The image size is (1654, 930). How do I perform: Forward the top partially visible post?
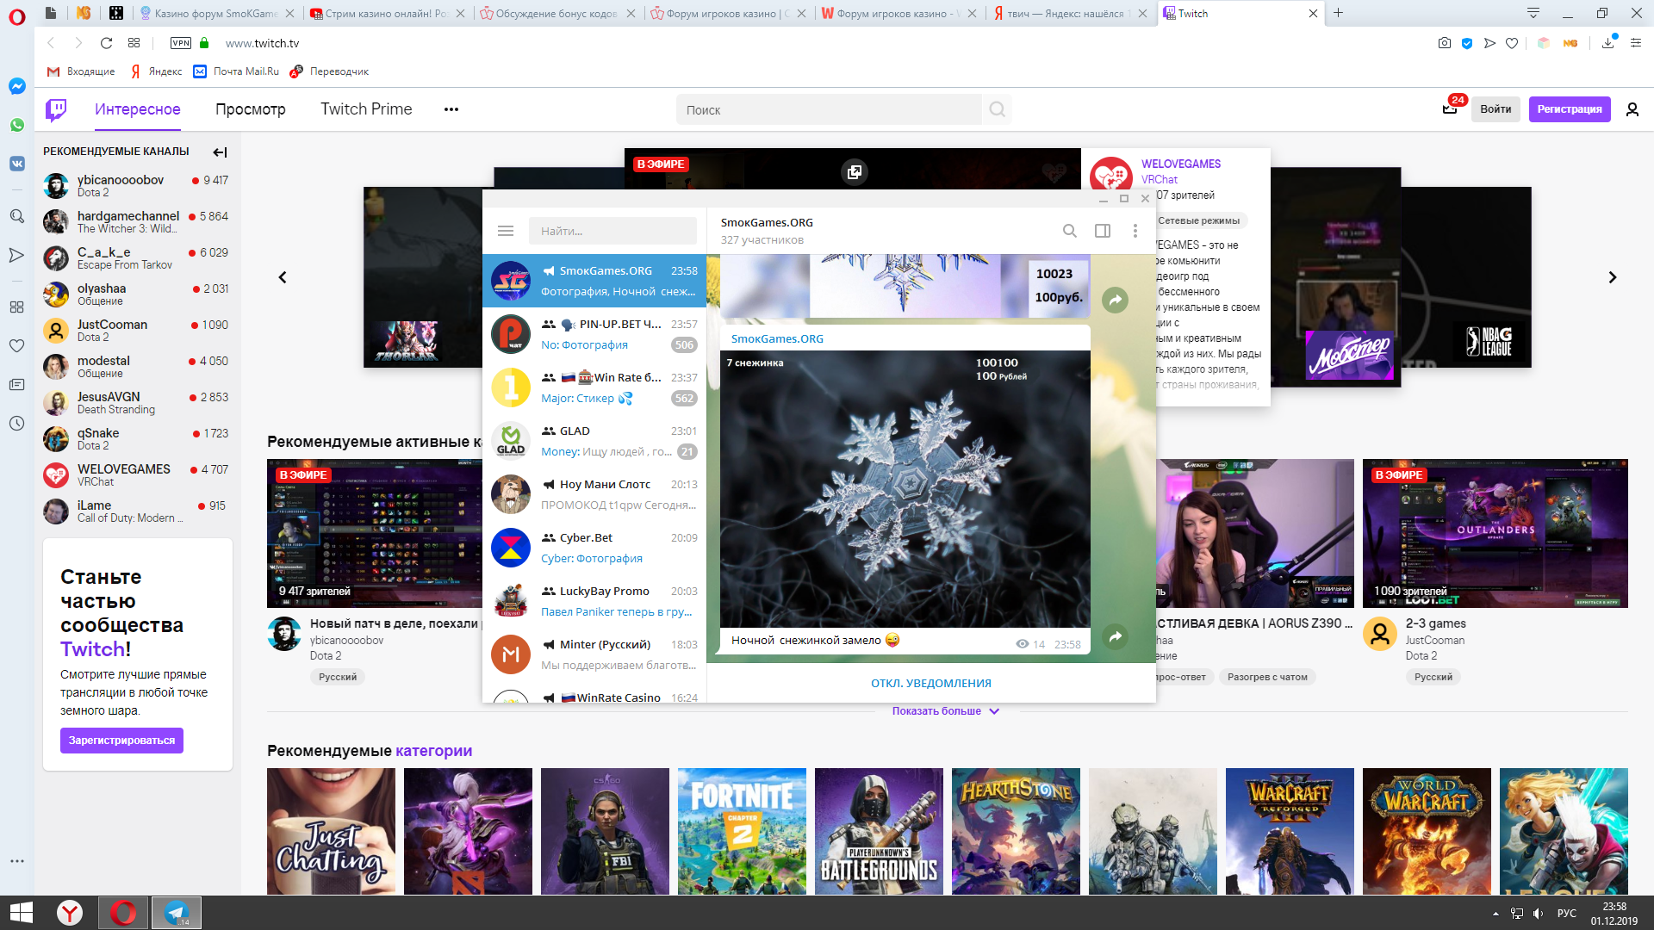click(1115, 300)
